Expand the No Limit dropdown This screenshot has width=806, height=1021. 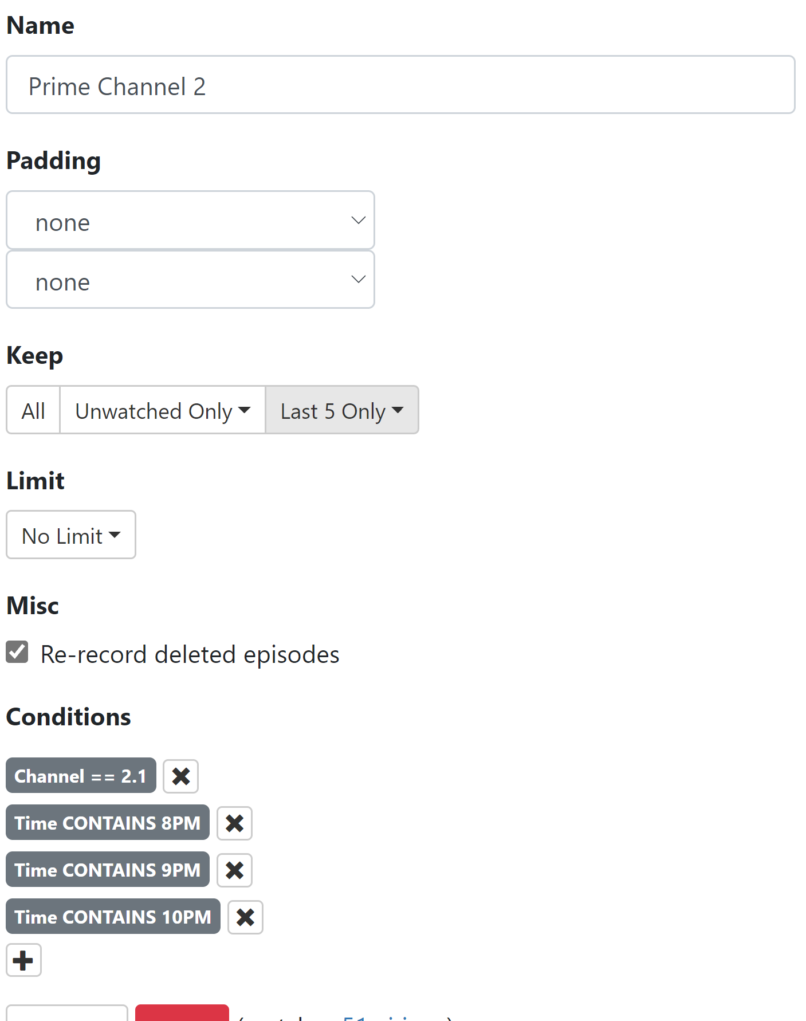[x=71, y=535]
